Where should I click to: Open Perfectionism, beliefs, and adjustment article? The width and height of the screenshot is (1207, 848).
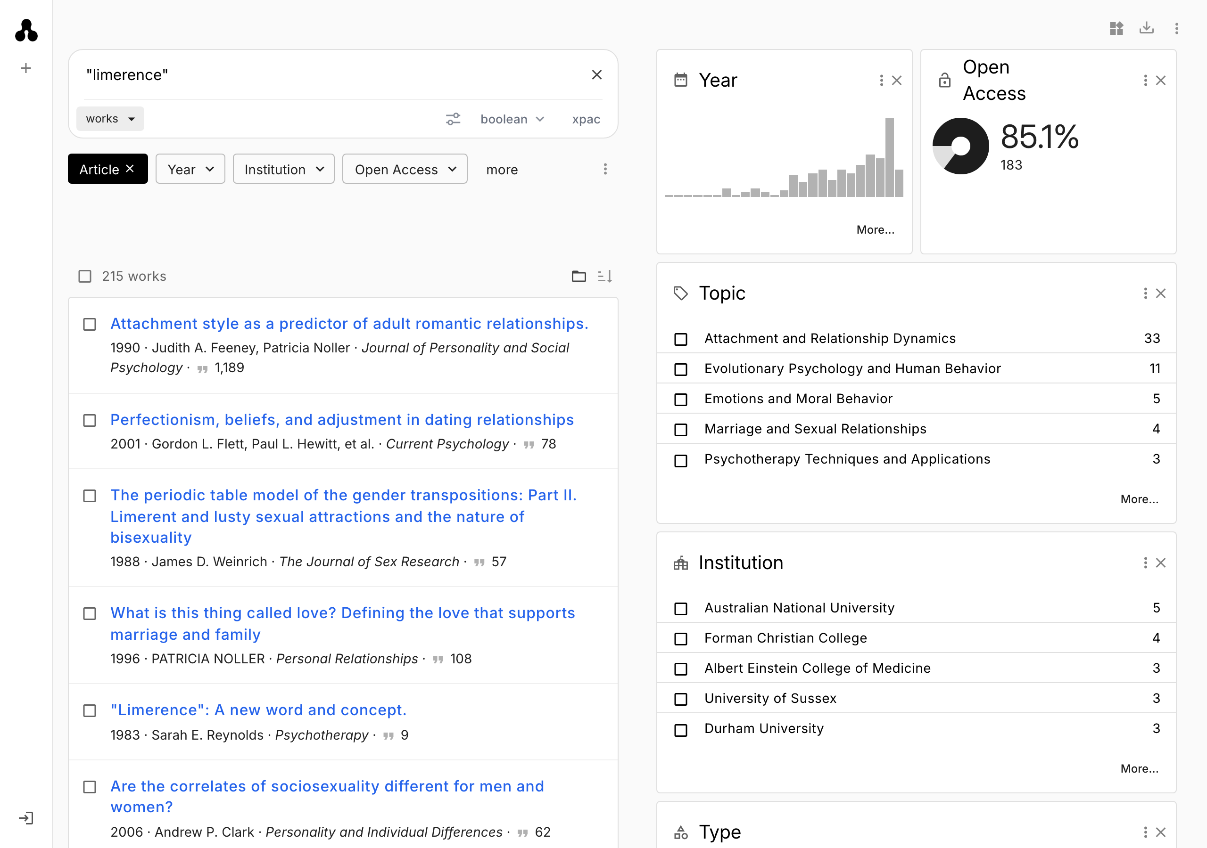pos(342,420)
